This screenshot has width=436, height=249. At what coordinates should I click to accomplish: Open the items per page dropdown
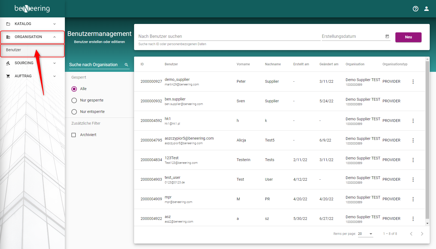click(x=365, y=234)
